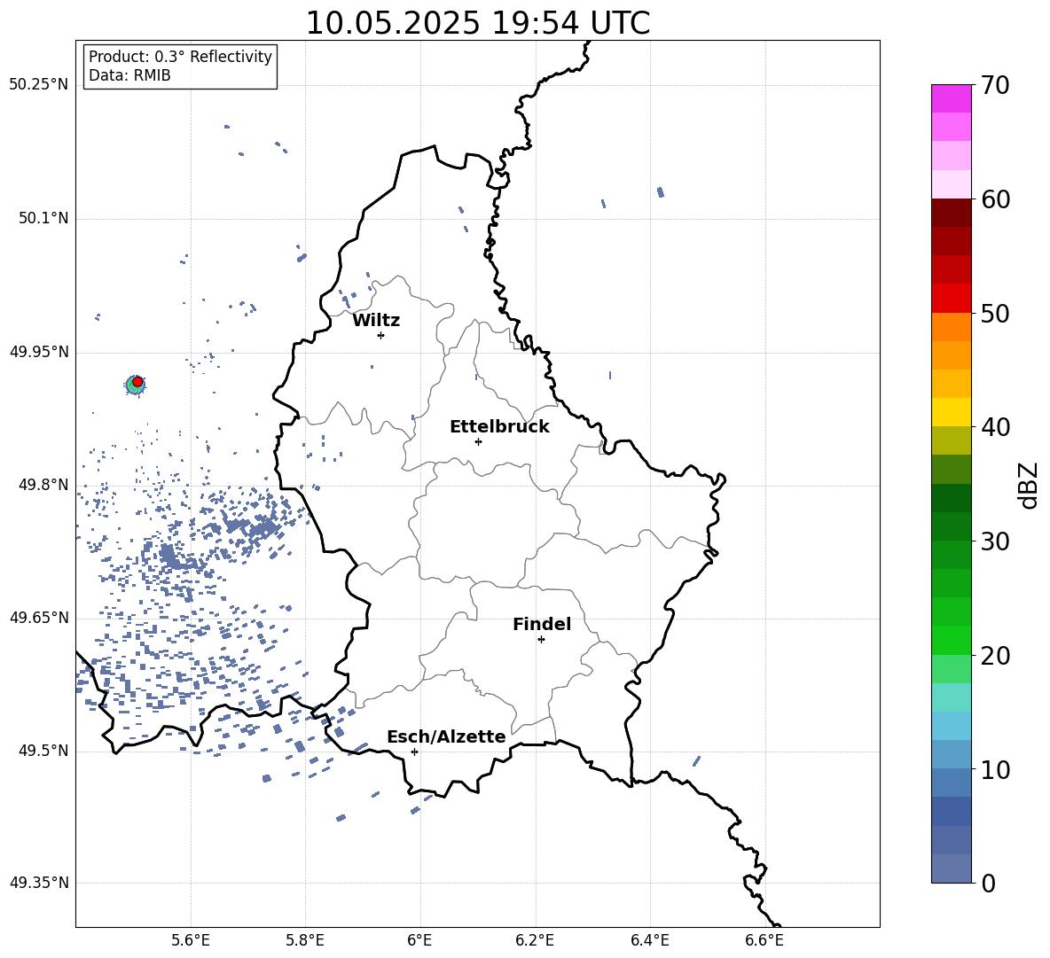The width and height of the screenshot is (1050, 958).
Task: Pick the dark maroon segment just below 60
Action: pyautogui.click(x=952, y=213)
